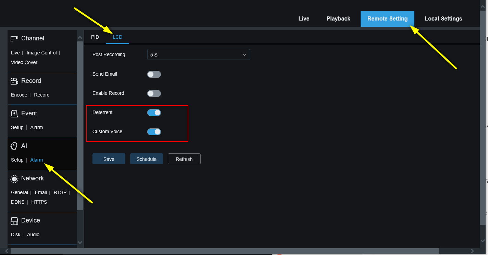Click the Record camcorder icon in sidebar
The image size is (488, 255).
pyautogui.click(x=14, y=81)
